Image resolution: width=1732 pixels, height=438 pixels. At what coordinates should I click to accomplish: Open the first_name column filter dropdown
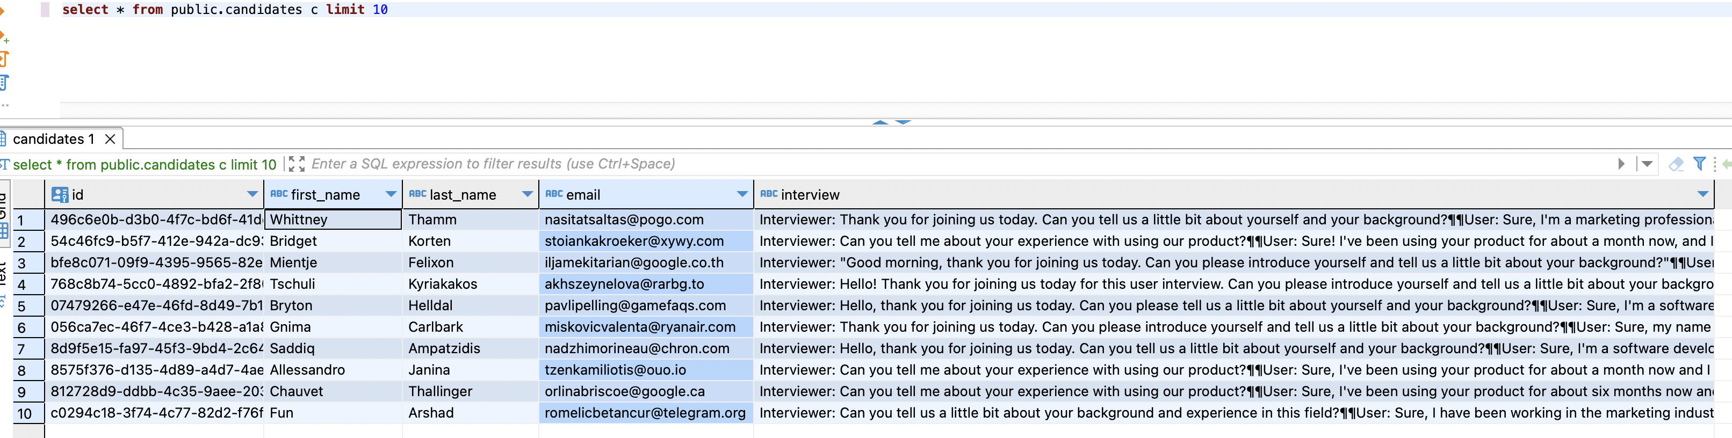(x=391, y=194)
